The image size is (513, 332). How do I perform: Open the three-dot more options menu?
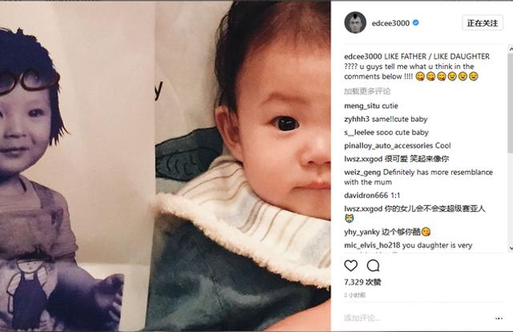[x=499, y=318]
